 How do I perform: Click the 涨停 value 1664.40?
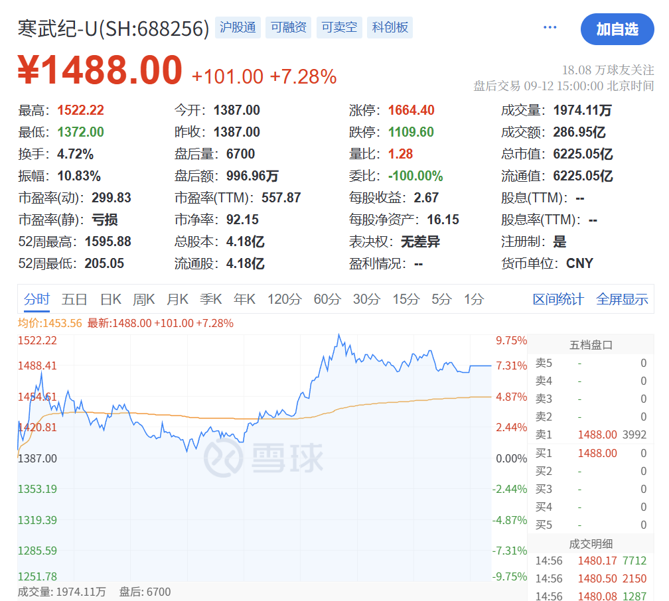click(411, 111)
